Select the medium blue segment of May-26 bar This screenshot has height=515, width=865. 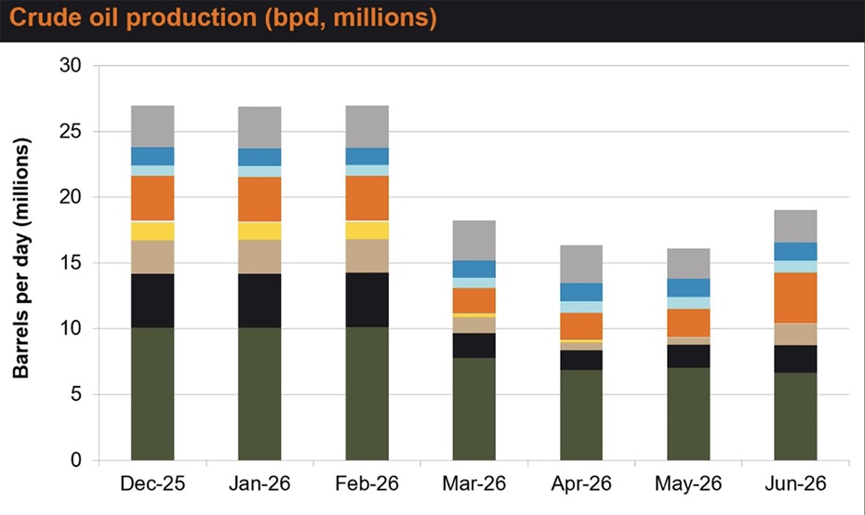pyautogui.click(x=688, y=288)
